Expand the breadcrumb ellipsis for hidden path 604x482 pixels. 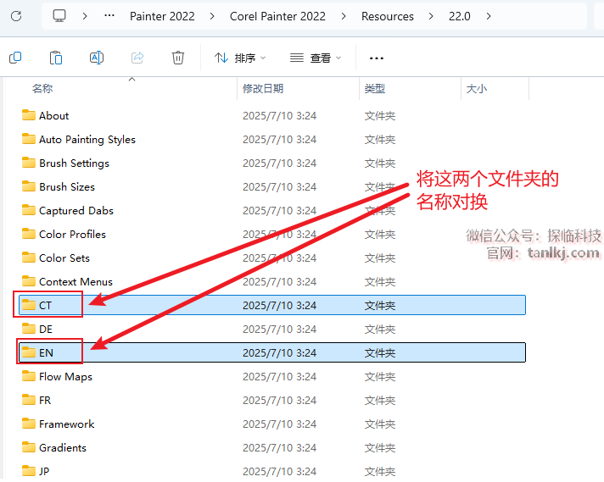coord(109,16)
